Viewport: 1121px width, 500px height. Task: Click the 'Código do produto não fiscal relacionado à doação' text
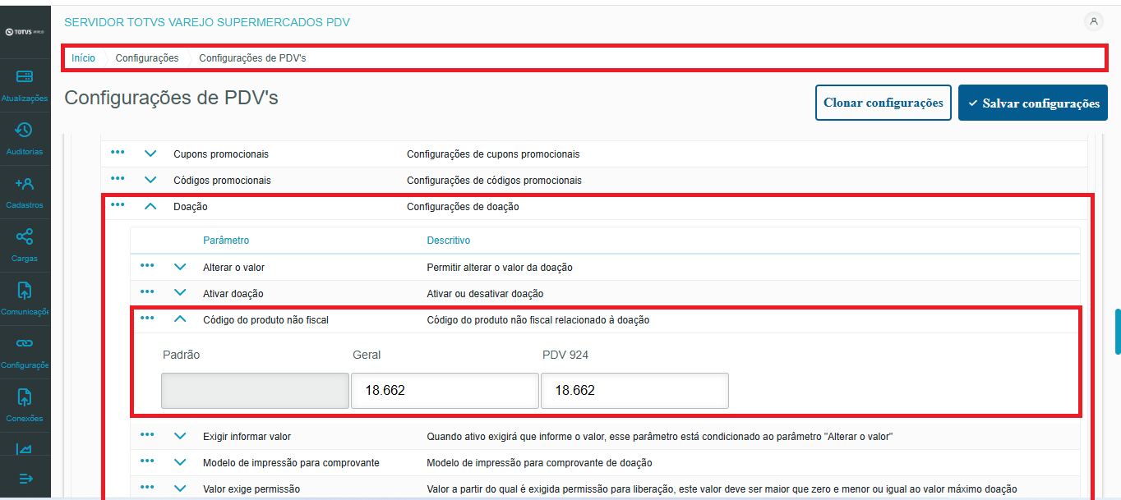[x=538, y=320]
